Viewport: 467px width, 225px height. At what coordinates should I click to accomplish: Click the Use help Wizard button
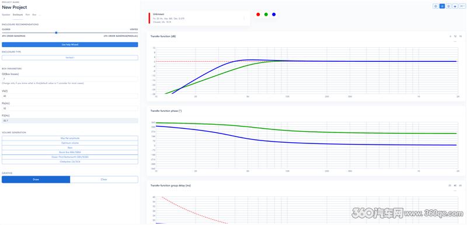[69, 44]
